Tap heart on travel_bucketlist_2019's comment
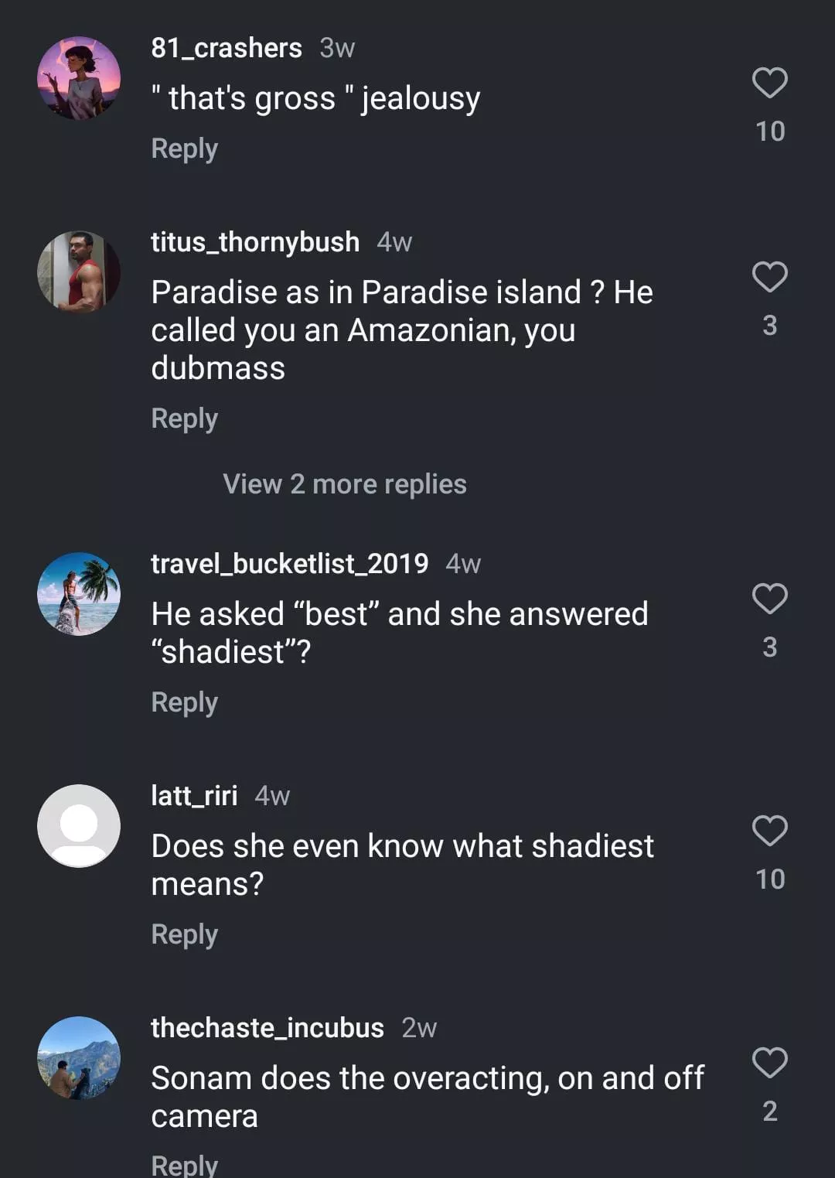Screen dimensions: 835x1178 click(769, 599)
